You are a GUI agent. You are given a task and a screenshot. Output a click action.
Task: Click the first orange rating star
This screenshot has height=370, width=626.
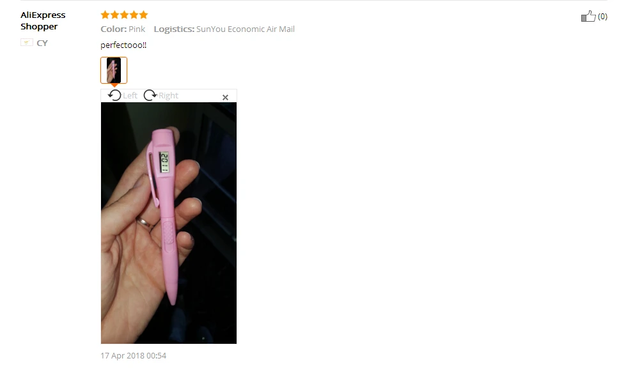105,15
